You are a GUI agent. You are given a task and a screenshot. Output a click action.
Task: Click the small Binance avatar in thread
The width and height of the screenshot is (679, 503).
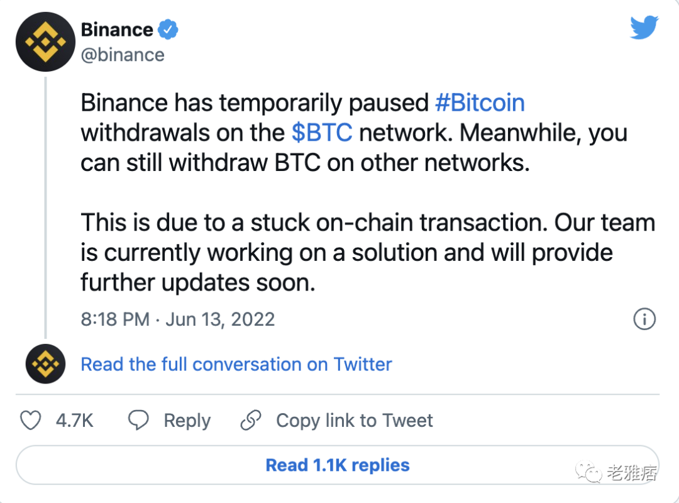(45, 364)
